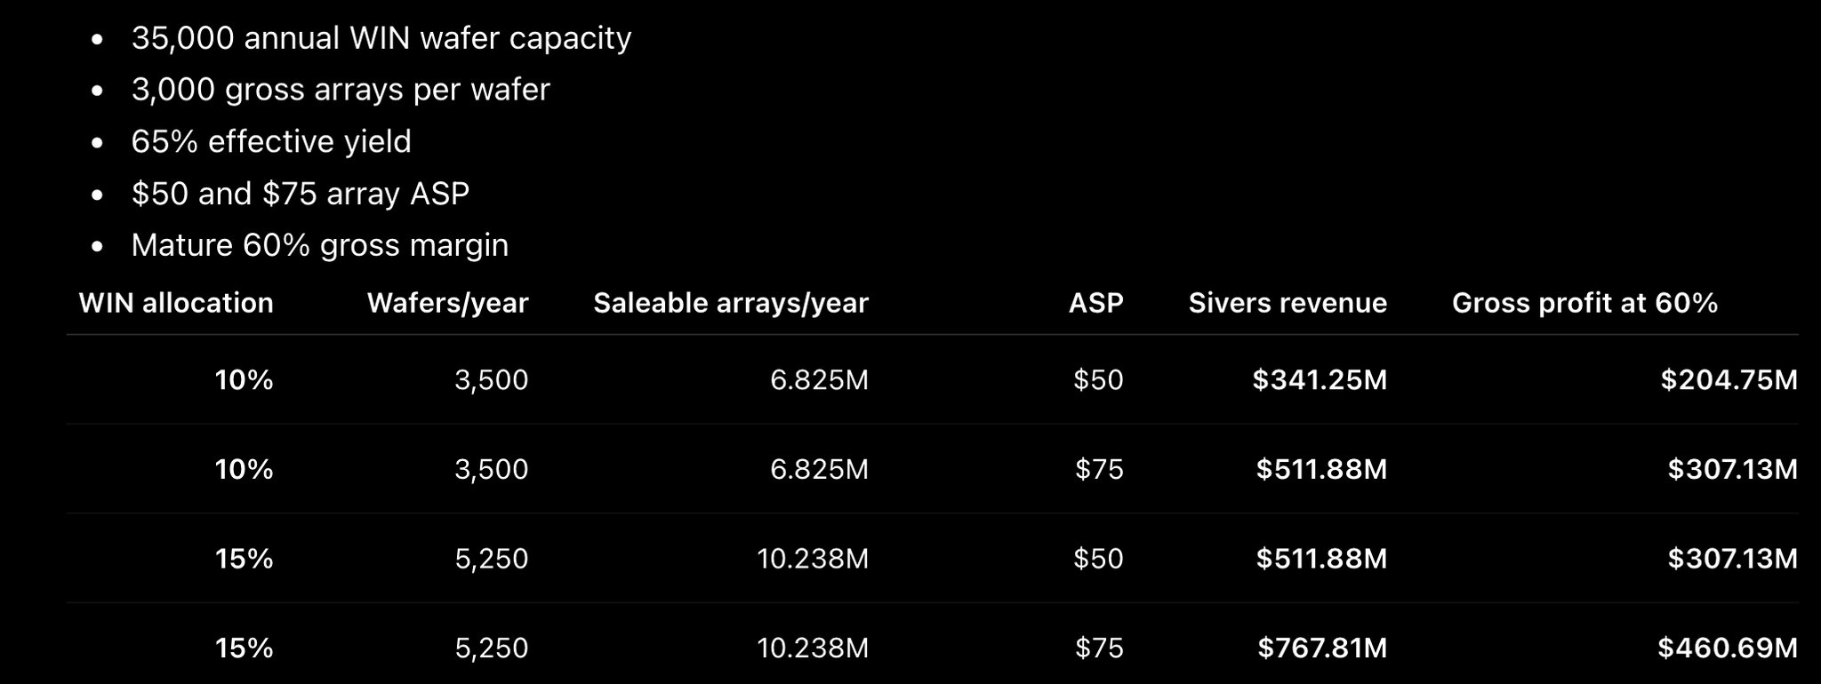1821x684 pixels.
Task: Click the last-row 10.238M arrays cell
Action: [x=812, y=648]
